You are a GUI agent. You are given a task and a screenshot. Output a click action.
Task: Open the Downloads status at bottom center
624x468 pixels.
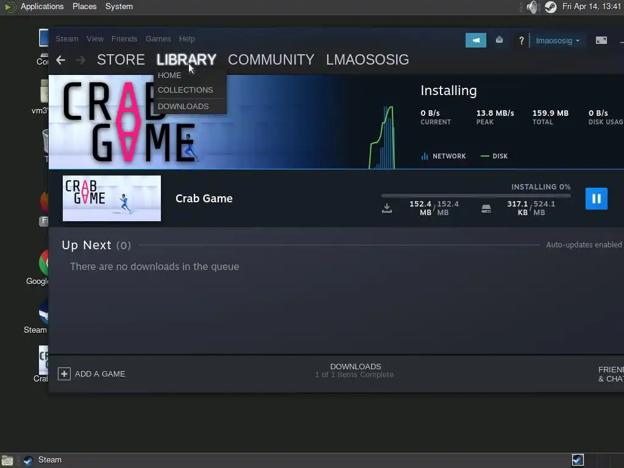[x=355, y=370]
